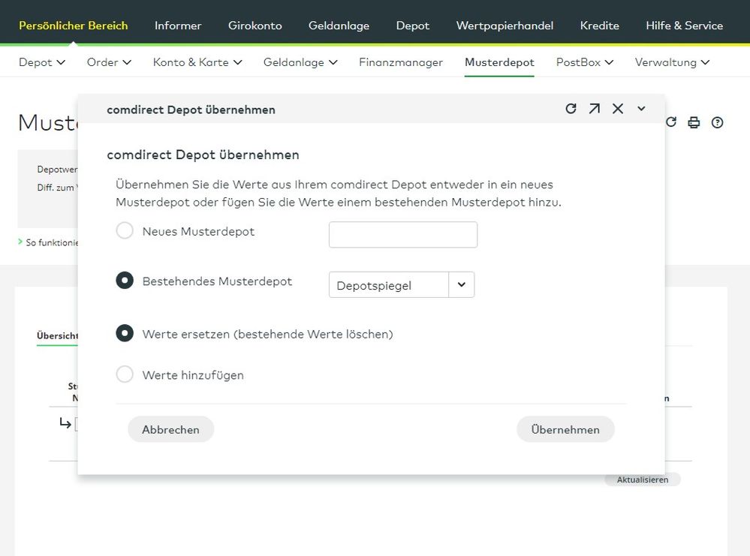The image size is (750, 556).
Task: Expand the PostBox submenu
Action: click(585, 62)
